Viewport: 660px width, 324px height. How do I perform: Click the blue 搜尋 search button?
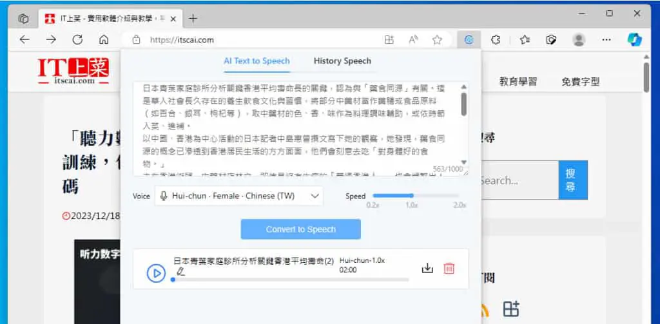point(573,180)
